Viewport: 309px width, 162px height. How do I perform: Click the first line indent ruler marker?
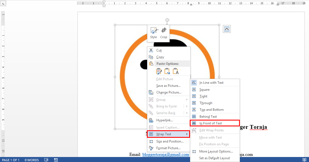point(104,2)
